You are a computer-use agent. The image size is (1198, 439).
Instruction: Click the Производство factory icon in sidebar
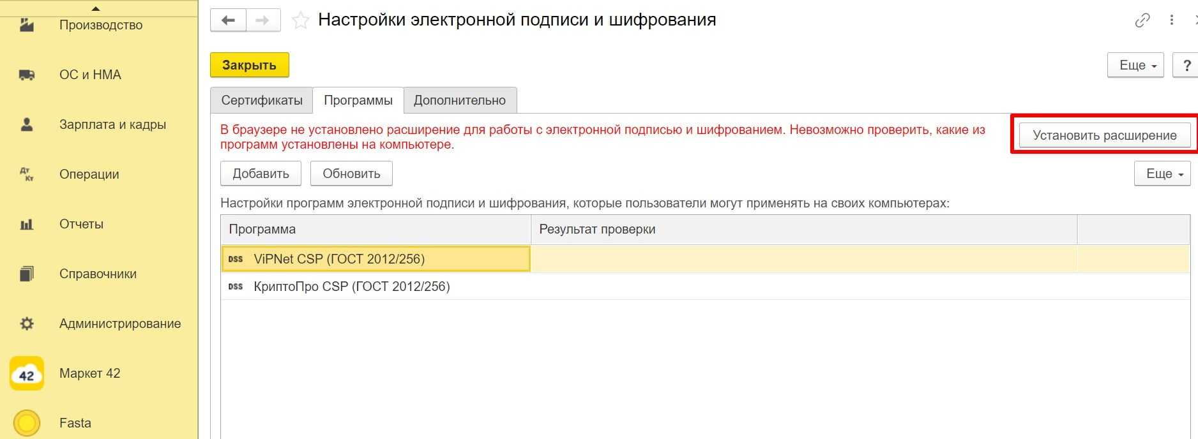point(27,26)
